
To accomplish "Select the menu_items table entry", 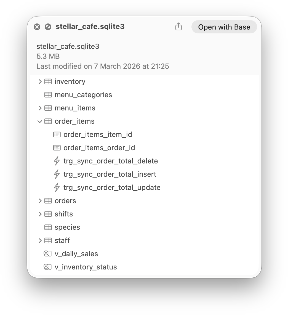I will pyautogui.click(x=74, y=108).
